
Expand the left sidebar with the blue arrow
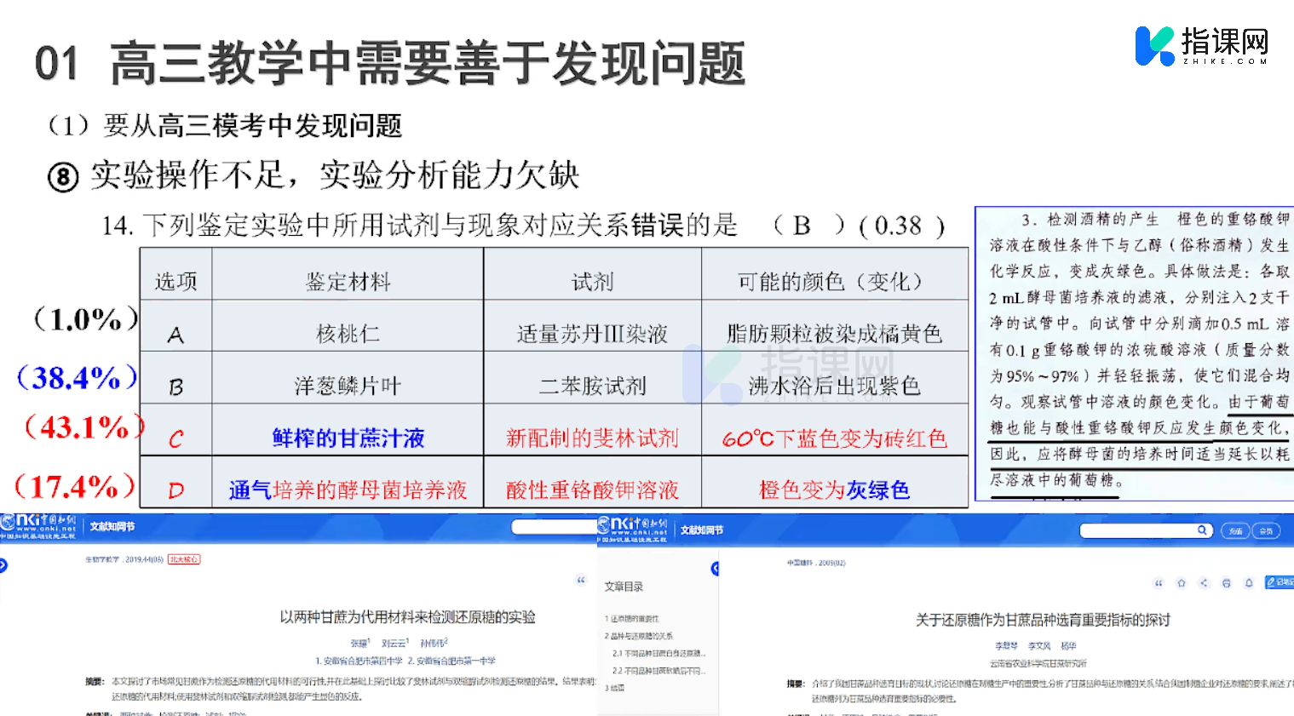pyautogui.click(x=3, y=565)
